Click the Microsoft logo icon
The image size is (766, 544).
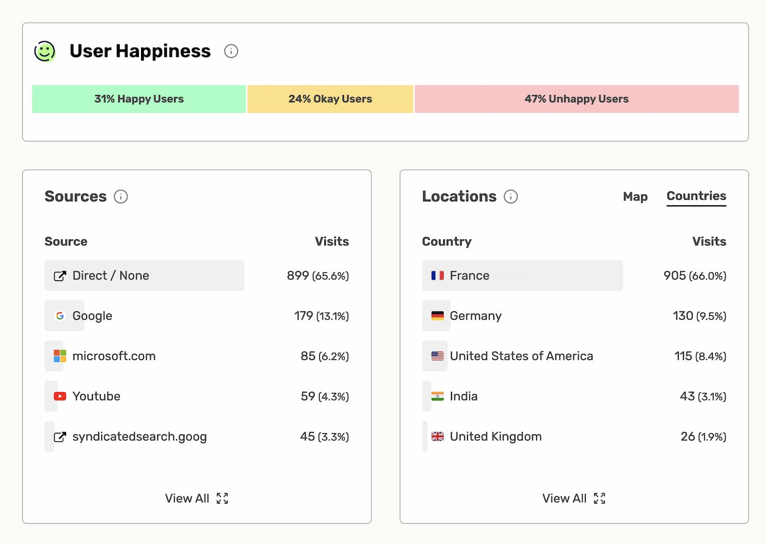[x=60, y=356]
